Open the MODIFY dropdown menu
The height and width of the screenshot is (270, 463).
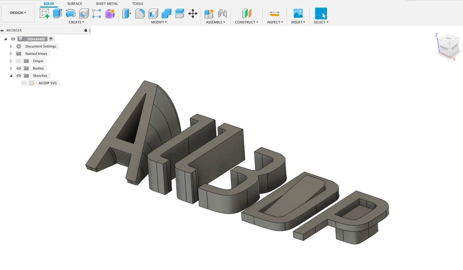pyautogui.click(x=159, y=22)
